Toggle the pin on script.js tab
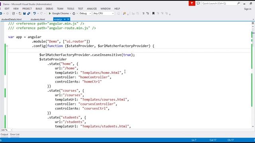255x143 pixels. [65, 19]
